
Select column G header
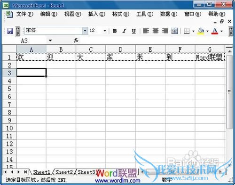(x=210, y=49)
